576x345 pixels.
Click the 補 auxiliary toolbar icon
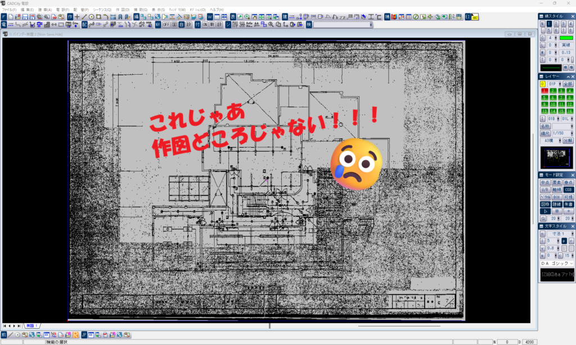387,17
